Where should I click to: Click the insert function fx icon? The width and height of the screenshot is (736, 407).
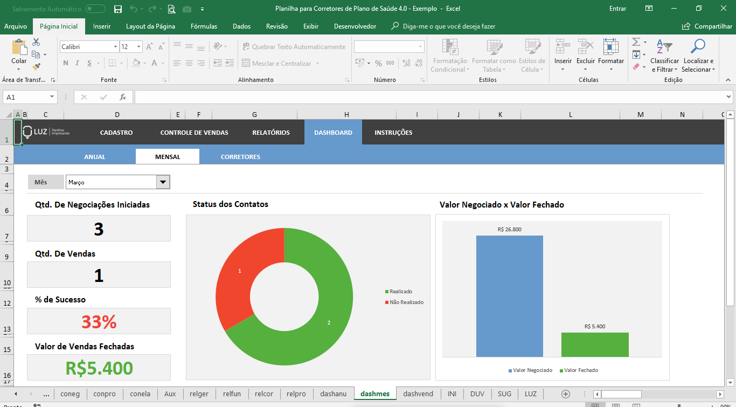click(x=123, y=97)
